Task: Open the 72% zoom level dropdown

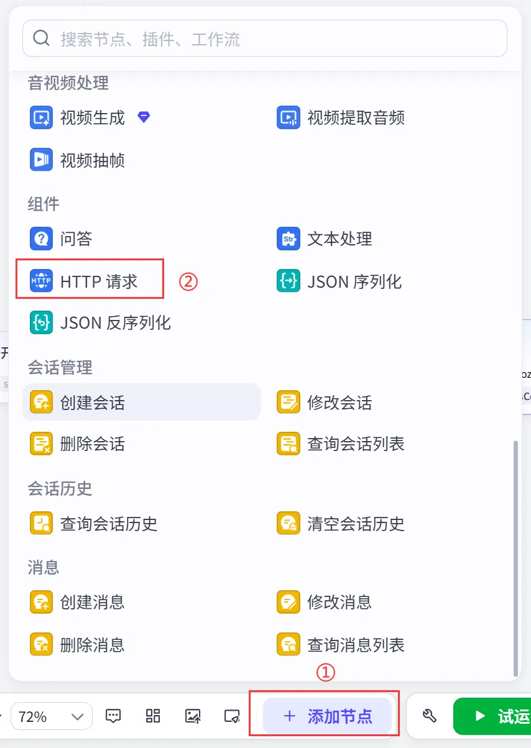Action: pyautogui.click(x=51, y=716)
